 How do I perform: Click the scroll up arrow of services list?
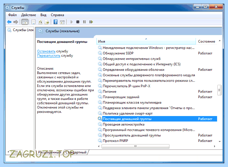point(220,41)
